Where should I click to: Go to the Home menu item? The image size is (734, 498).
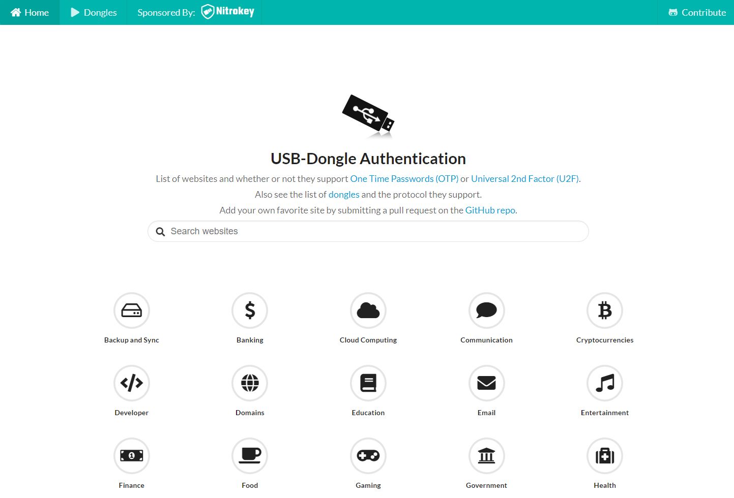pos(30,12)
